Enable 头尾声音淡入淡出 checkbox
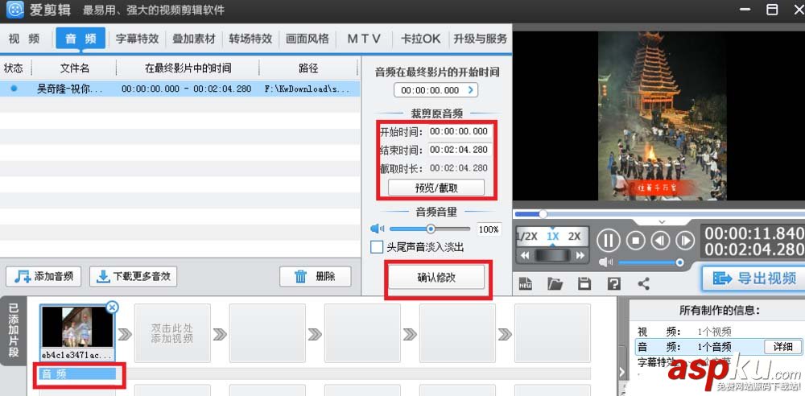Screen dimensions: 805x396 tap(377, 247)
